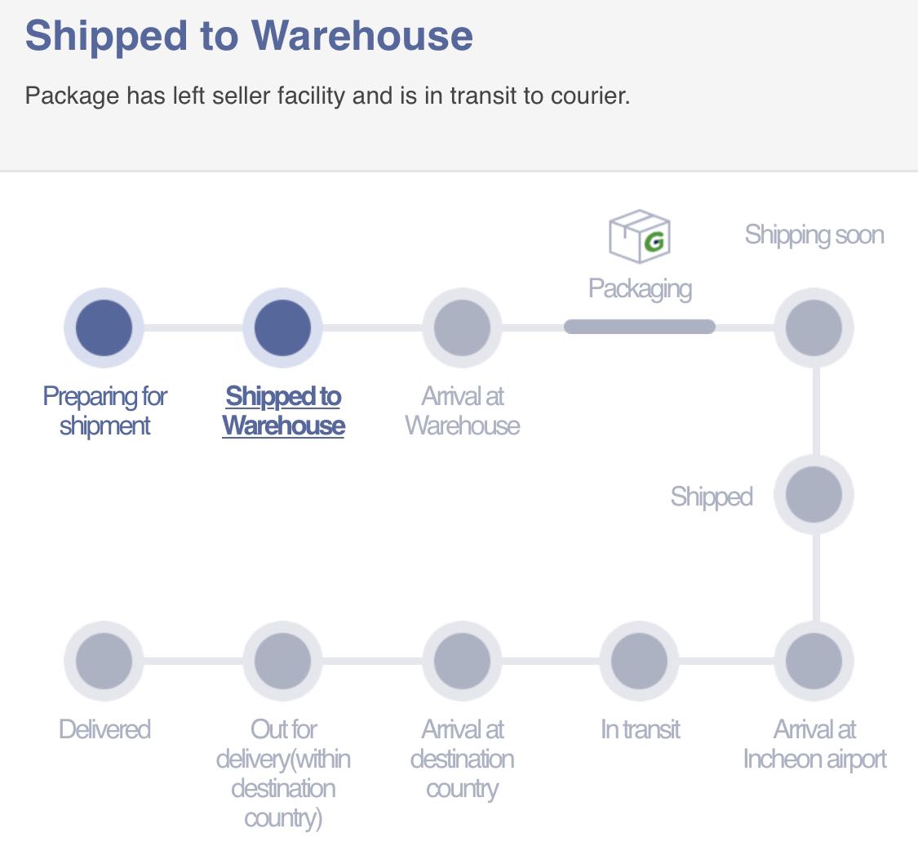Screen dimensions: 918x851
Task: Click the Delivered label text
Action: click(104, 728)
